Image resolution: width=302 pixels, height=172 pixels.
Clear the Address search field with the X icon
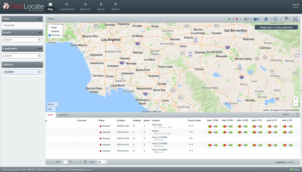[39, 72]
